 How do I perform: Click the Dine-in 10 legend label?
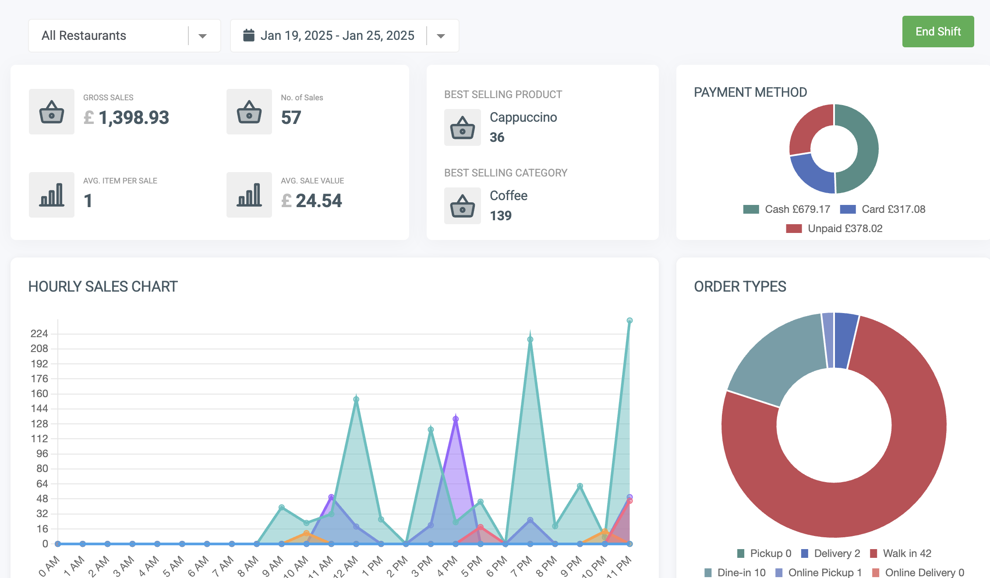pos(741,573)
